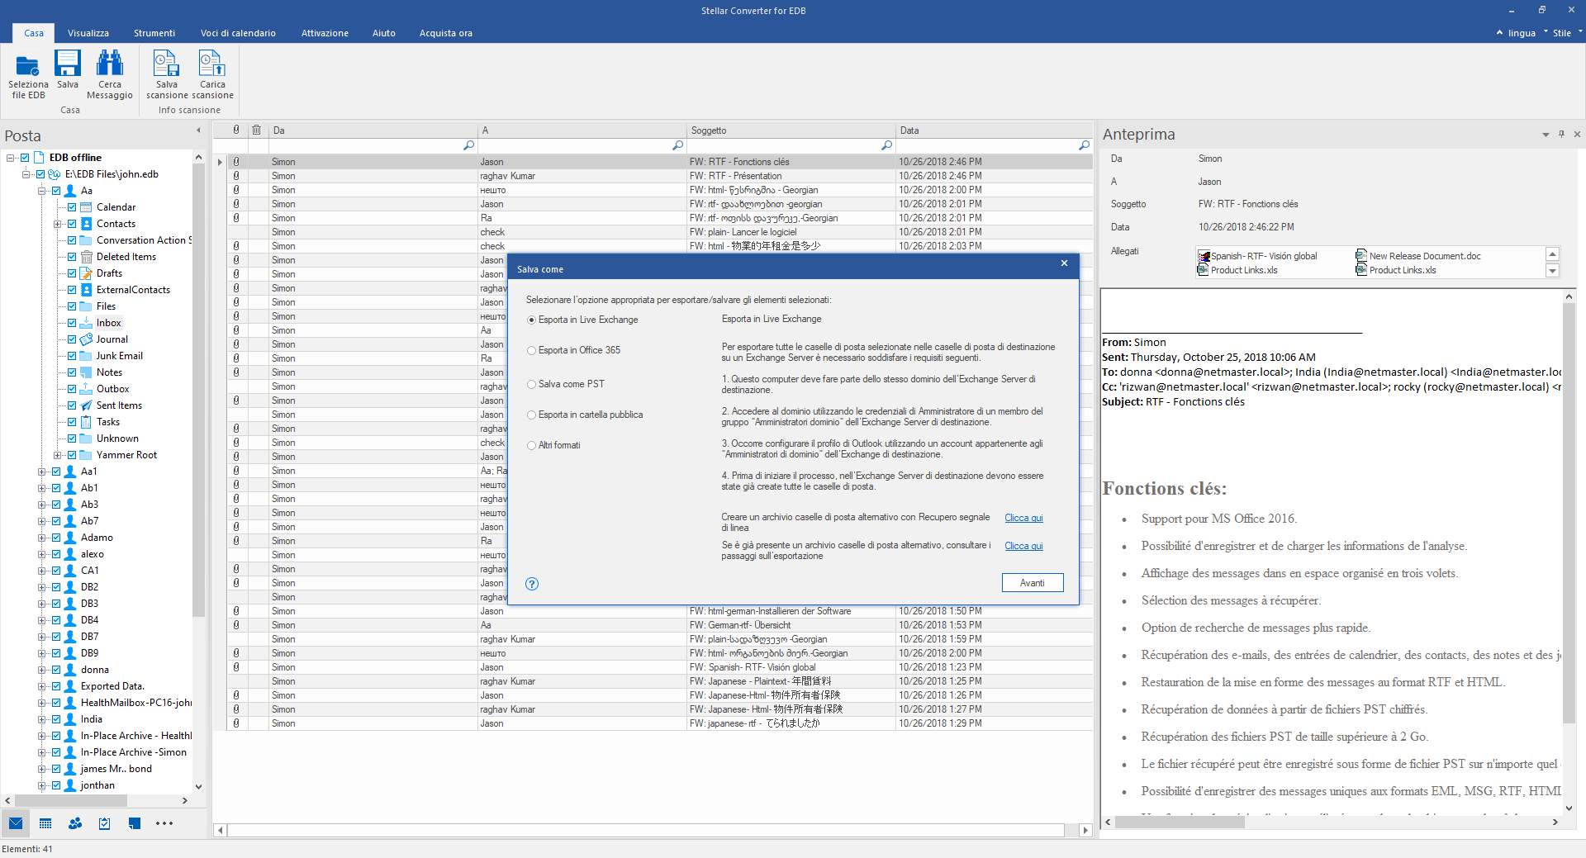The height and width of the screenshot is (858, 1586).
Task: Click the search icon in the Soggetto column filter
Action: [x=886, y=145]
